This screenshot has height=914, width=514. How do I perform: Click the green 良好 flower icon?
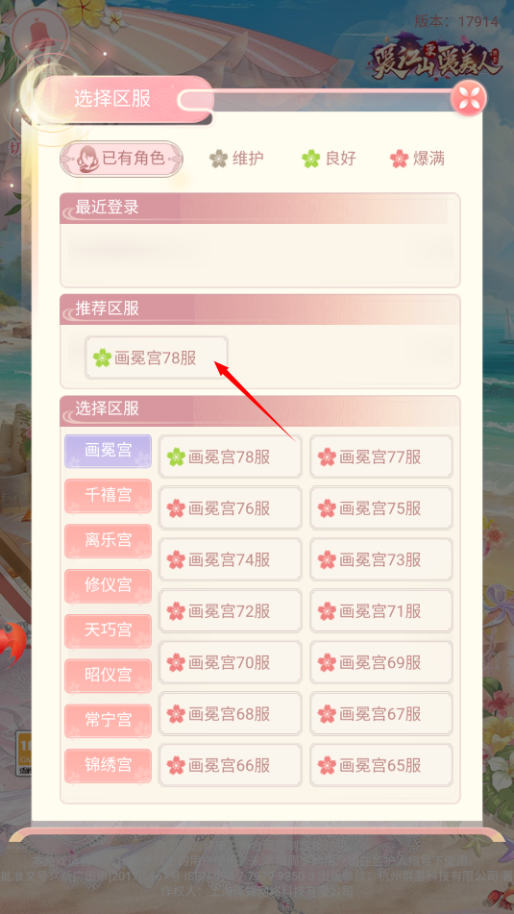tap(310, 159)
